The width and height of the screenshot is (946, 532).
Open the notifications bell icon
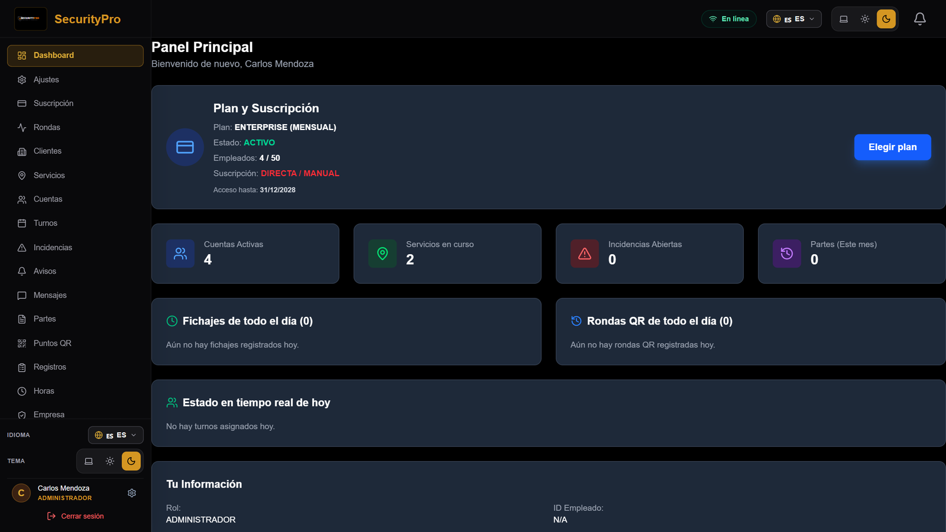coord(919,19)
